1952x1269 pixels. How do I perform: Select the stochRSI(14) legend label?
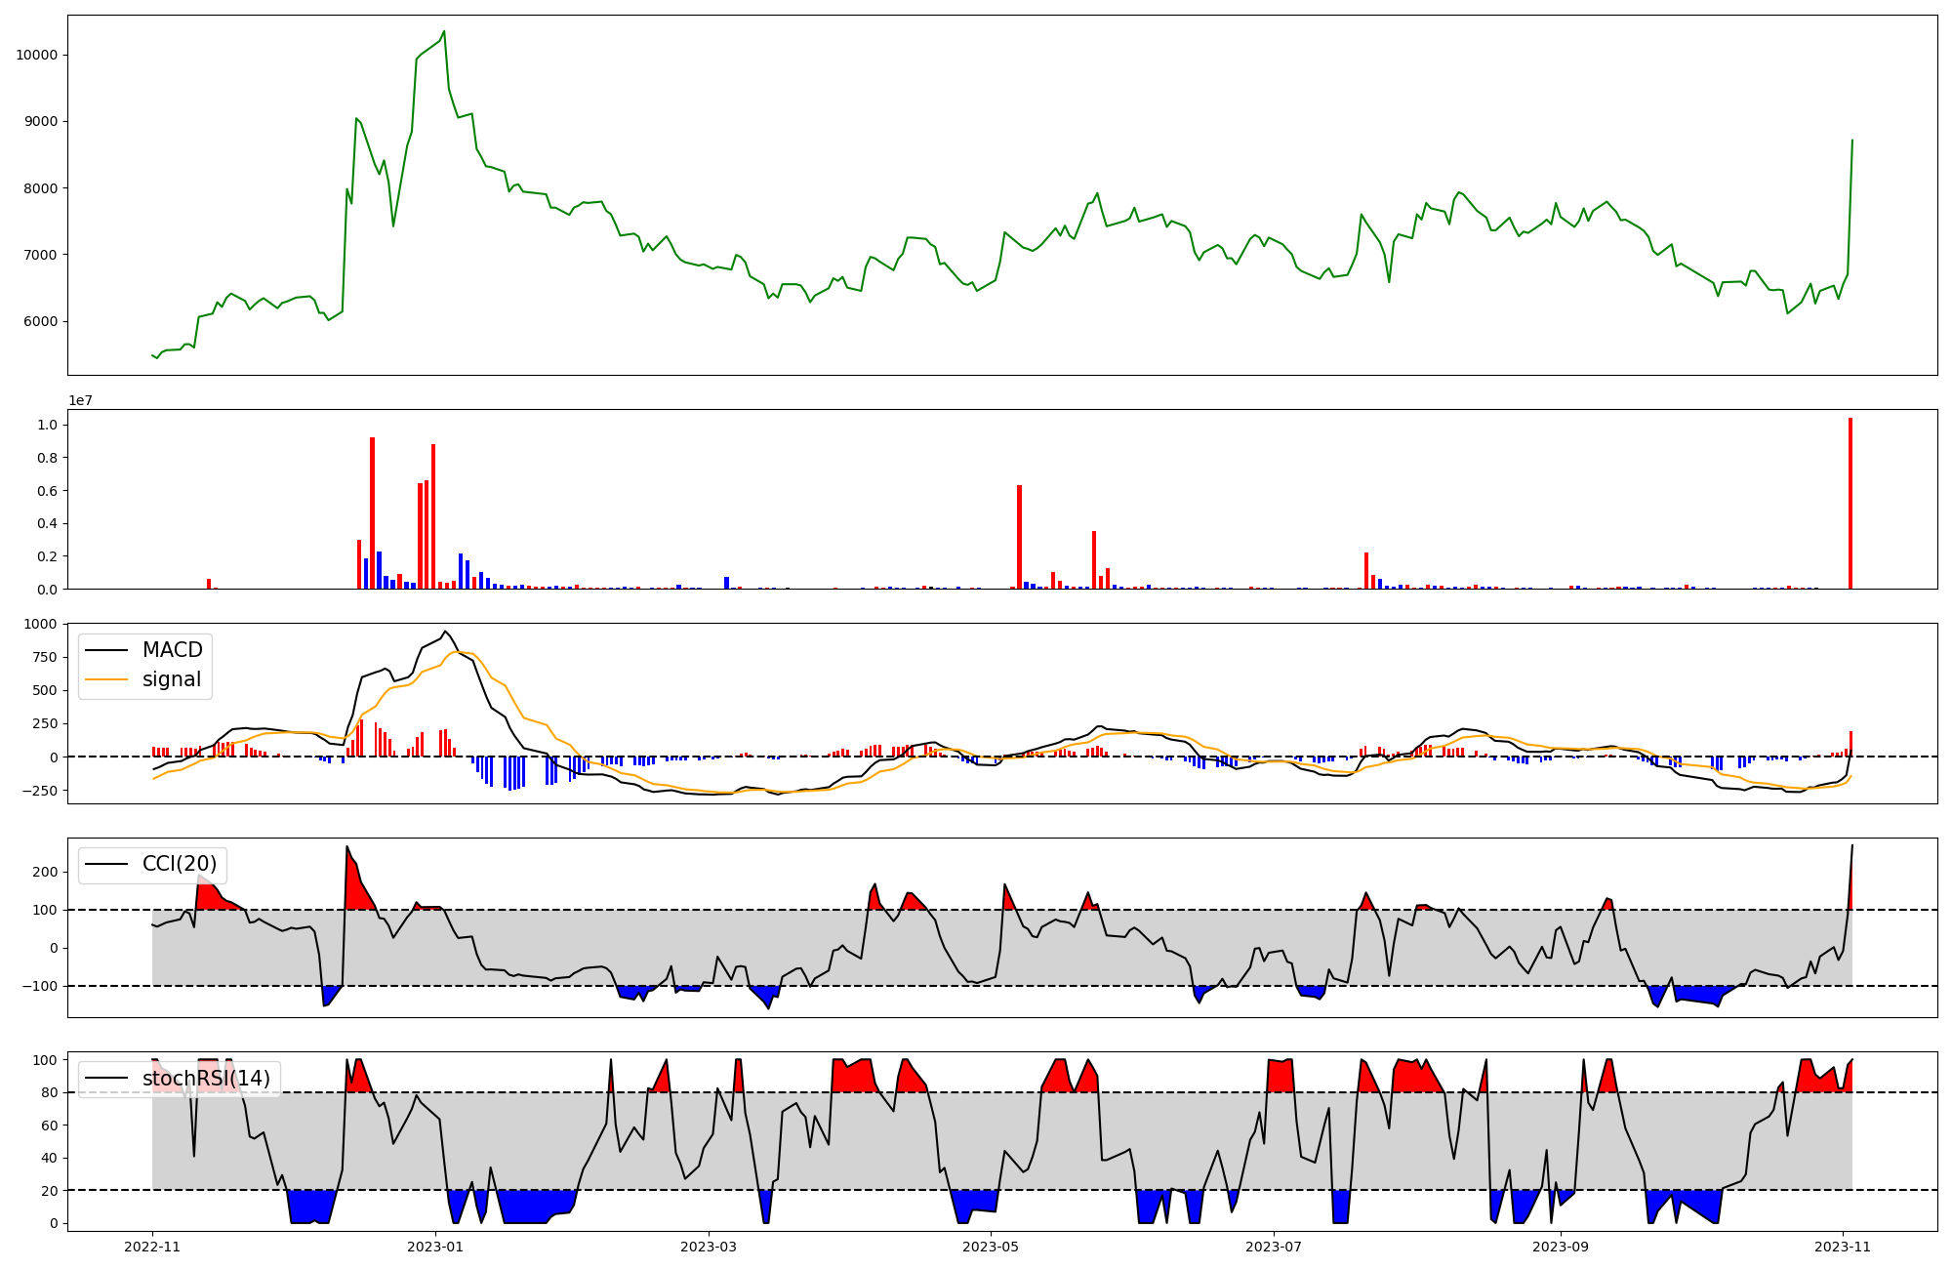(206, 1079)
